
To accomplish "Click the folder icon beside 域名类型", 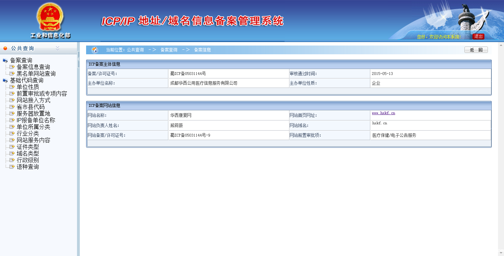I will pos(12,154).
